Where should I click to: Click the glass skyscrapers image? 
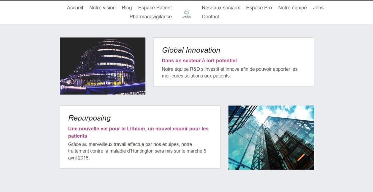(271, 137)
